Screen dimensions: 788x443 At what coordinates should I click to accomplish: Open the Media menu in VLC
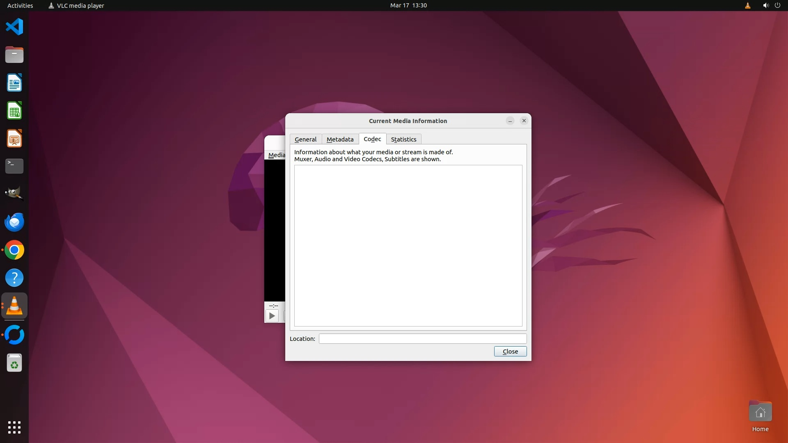coord(276,155)
